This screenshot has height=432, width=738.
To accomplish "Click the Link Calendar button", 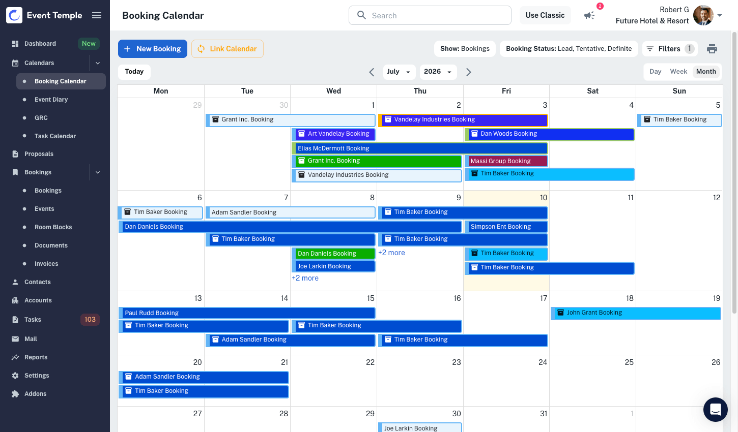I will 228,49.
